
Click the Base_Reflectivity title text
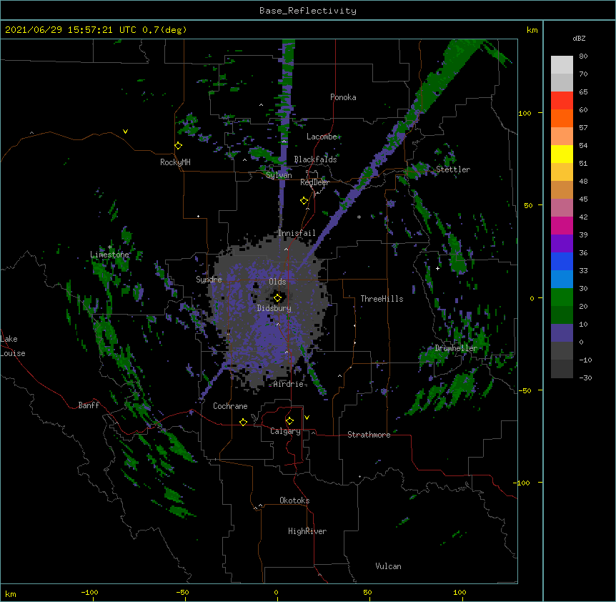308,11
